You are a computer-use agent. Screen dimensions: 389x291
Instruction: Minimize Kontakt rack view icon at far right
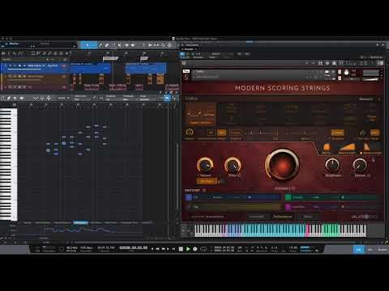[x=381, y=63]
